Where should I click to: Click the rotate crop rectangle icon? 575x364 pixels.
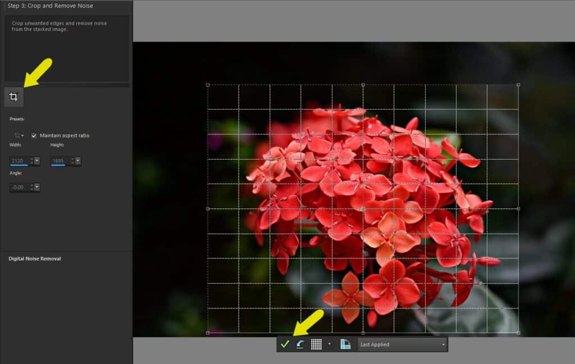coord(300,344)
